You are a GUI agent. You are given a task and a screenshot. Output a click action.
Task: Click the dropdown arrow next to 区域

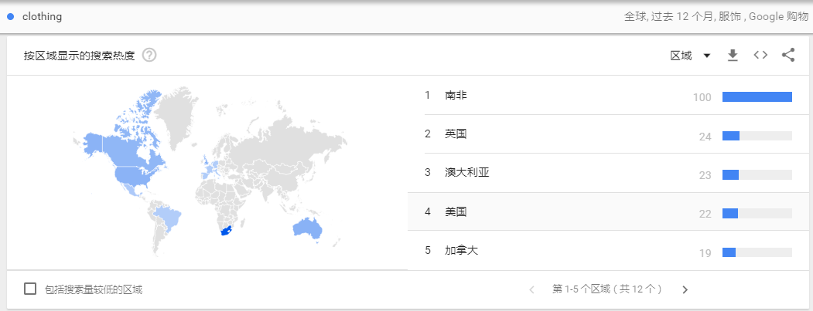click(706, 56)
